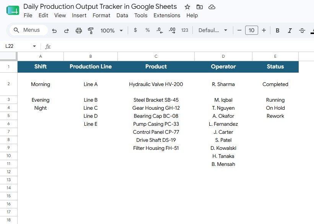Select row 2 header
The width and height of the screenshot is (314, 224).
[9, 84]
